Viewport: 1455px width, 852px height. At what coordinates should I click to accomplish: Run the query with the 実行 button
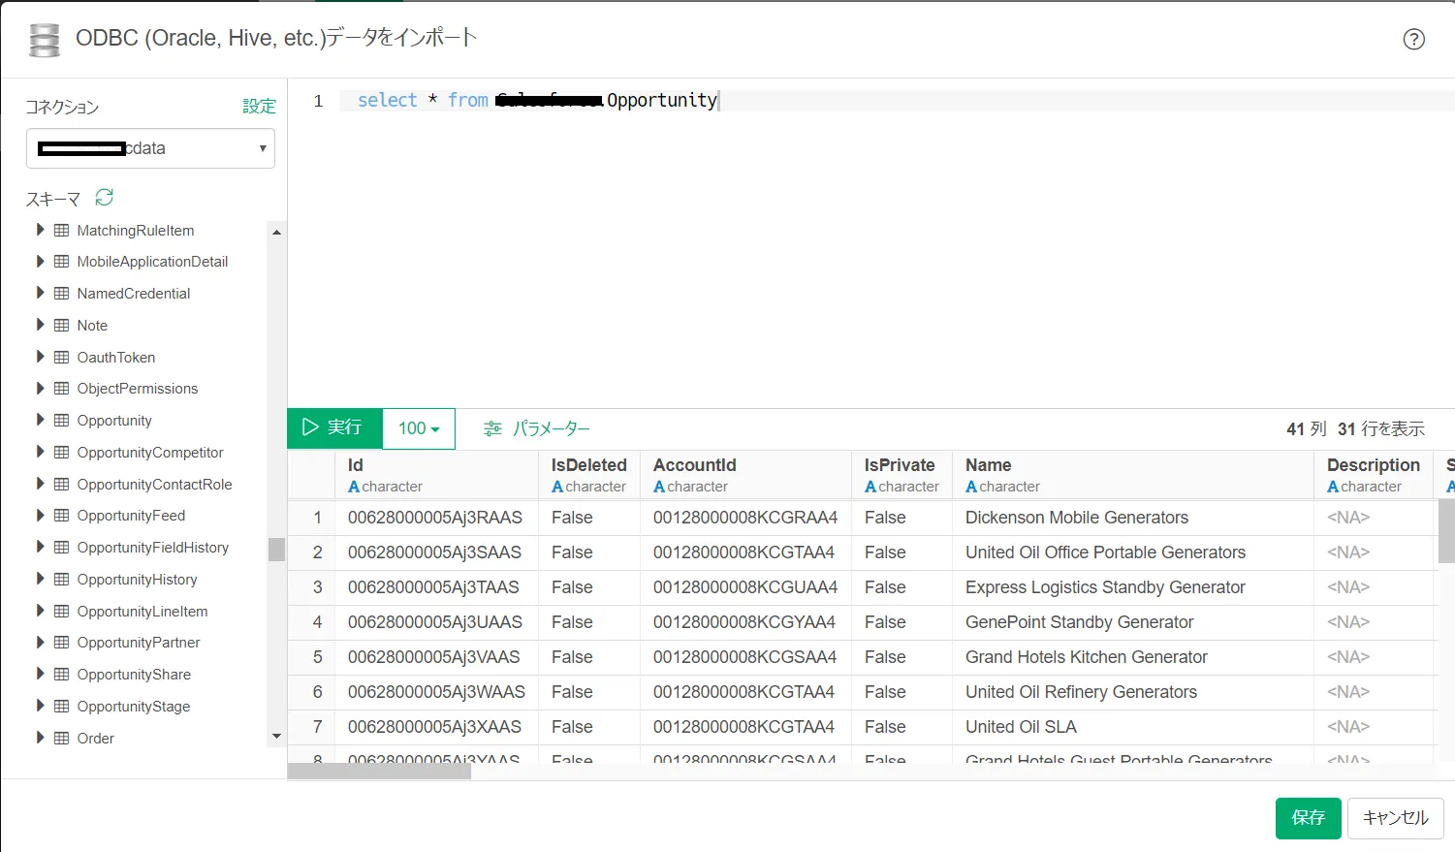click(333, 427)
